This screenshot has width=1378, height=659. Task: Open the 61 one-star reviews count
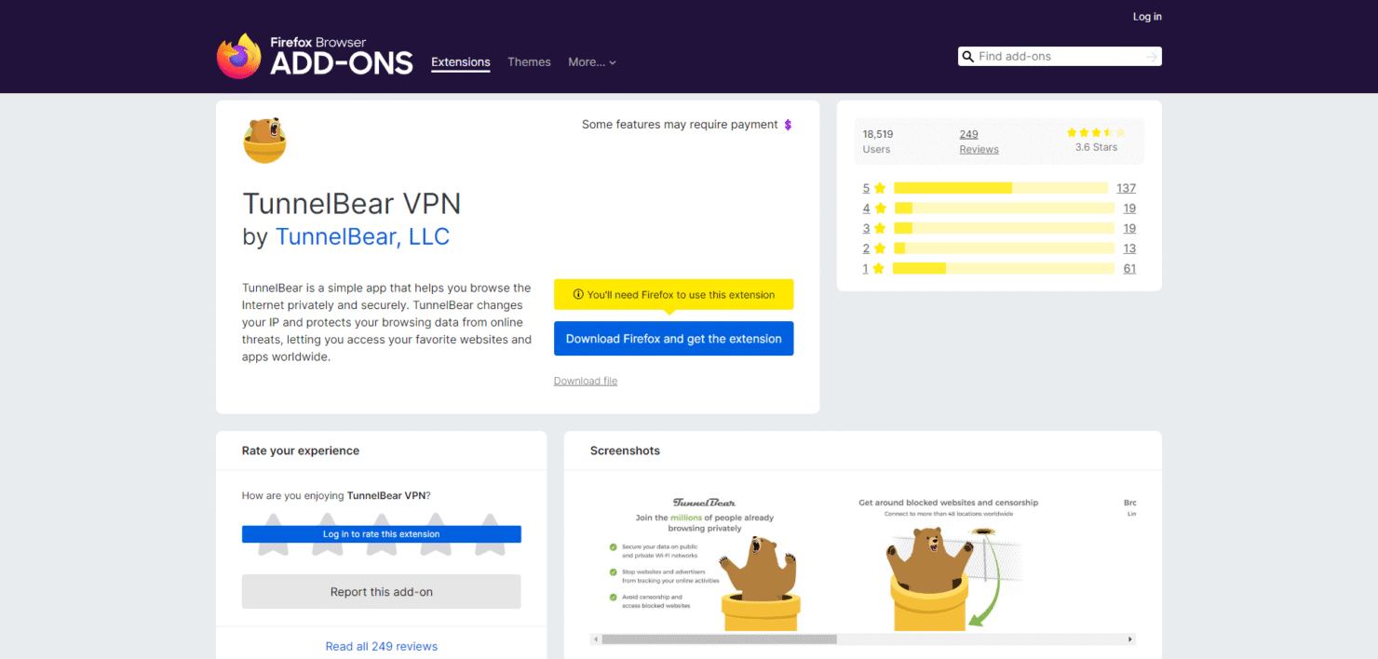1129,269
